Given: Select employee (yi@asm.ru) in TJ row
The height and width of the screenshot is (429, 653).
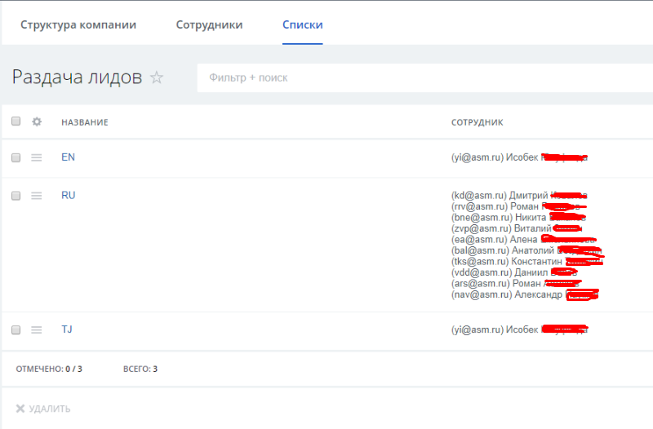Looking at the screenshot, I should click(x=519, y=329).
